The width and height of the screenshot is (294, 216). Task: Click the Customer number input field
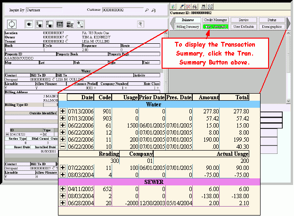pos(123,10)
